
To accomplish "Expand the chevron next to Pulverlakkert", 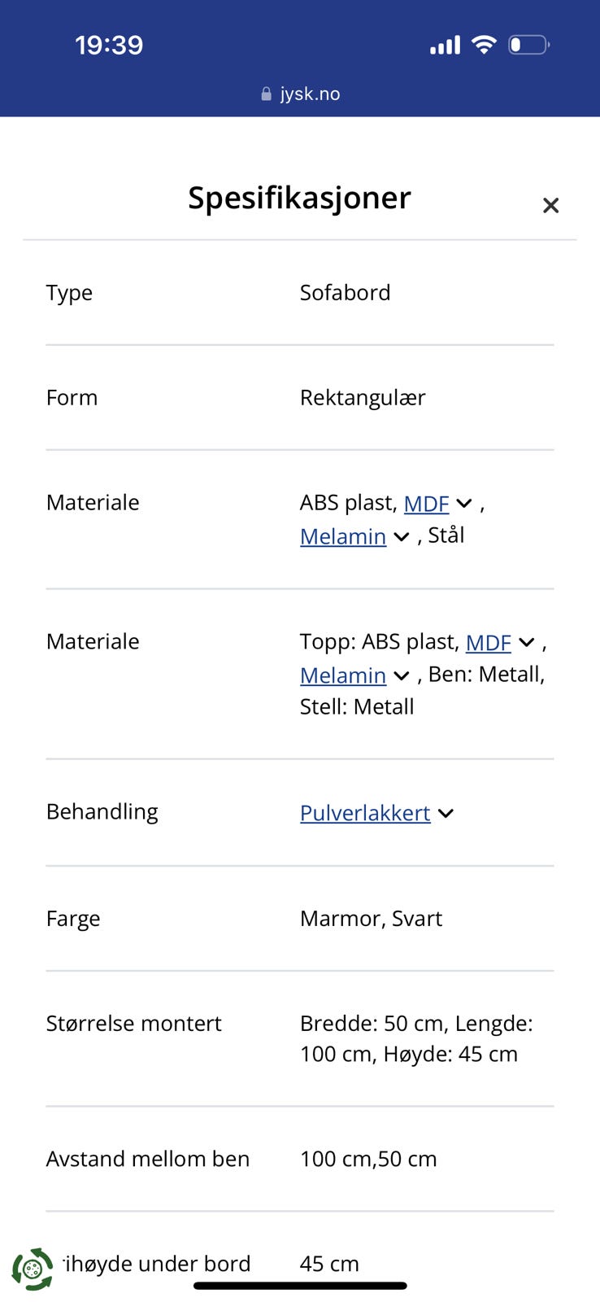I will [x=446, y=813].
